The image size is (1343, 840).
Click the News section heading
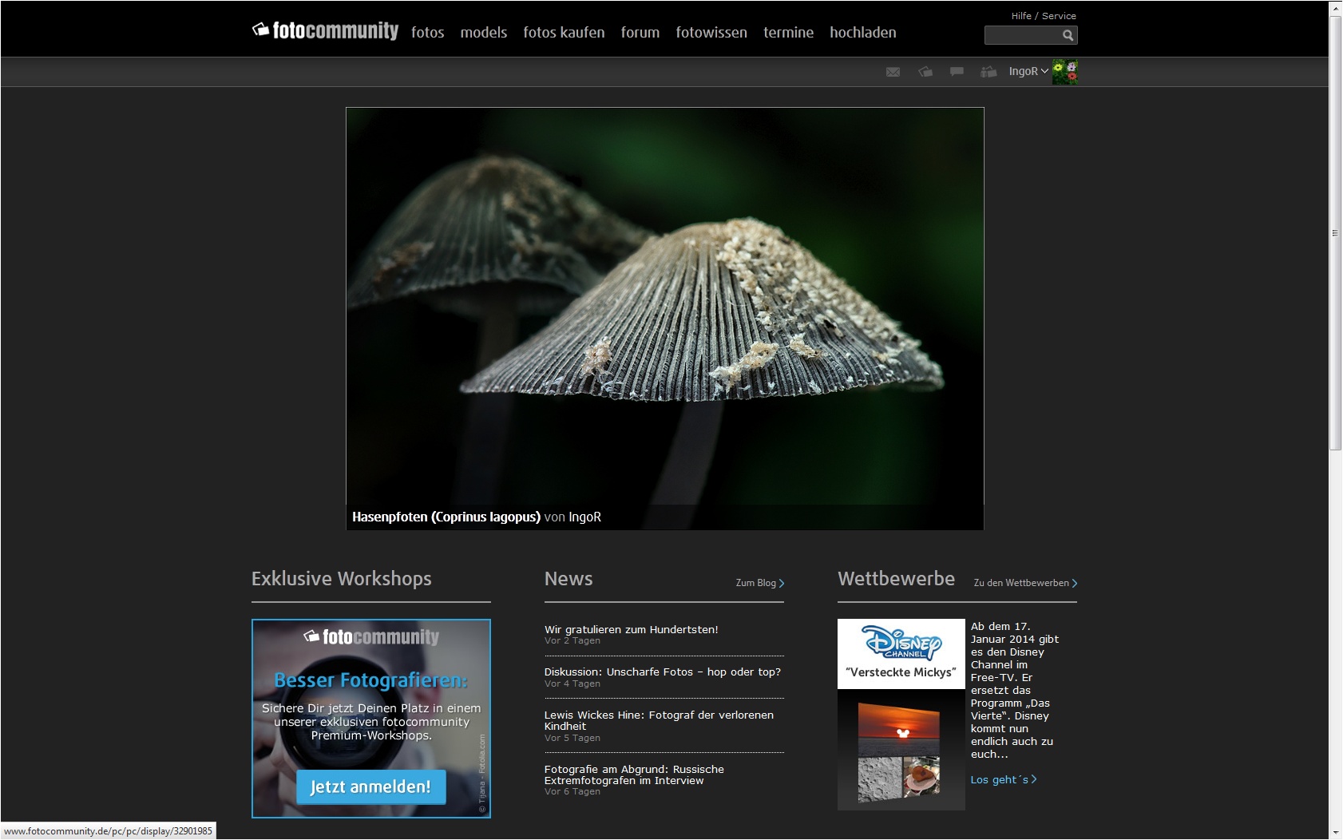[568, 579]
